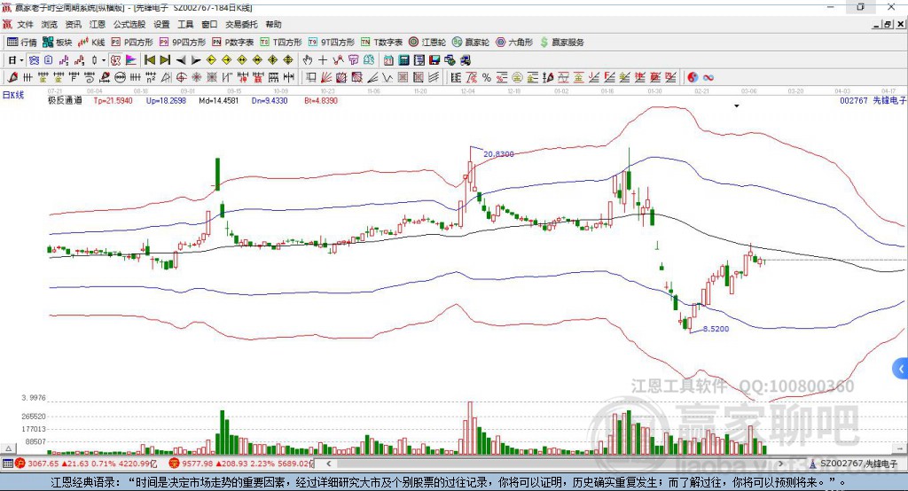Click the horizontal chart scrollbar track
908x491 pixels.
(555, 464)
